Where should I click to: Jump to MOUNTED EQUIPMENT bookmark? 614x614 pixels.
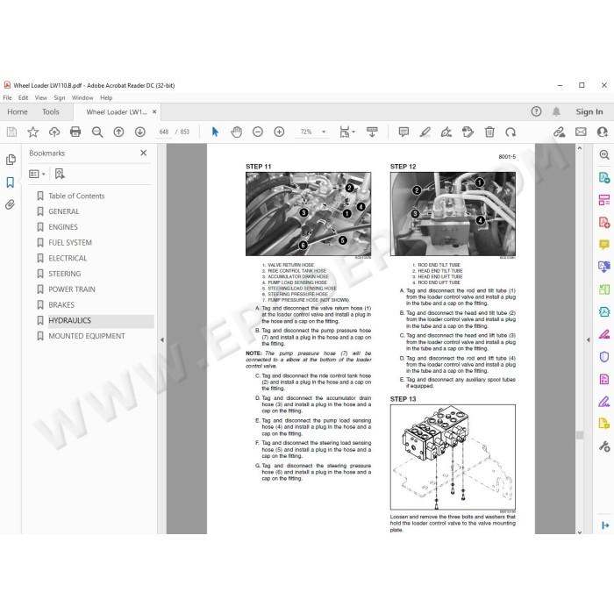[87, 336]
